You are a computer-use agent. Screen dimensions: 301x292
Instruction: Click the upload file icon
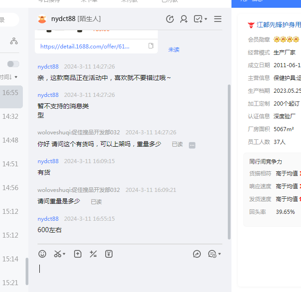pos(78,254)
